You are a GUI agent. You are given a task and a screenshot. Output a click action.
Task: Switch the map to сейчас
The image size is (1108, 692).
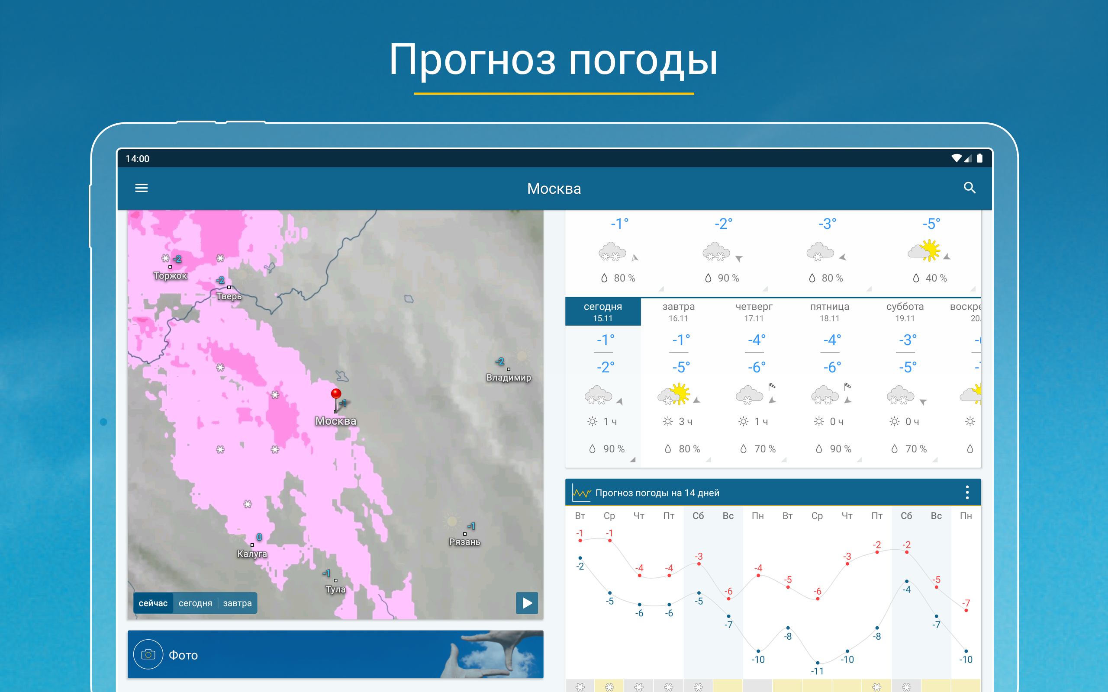[x=153, y=603]
